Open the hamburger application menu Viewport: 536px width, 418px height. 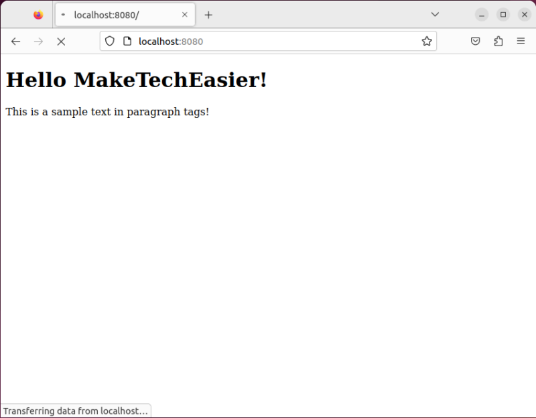[x=521, y=41]
